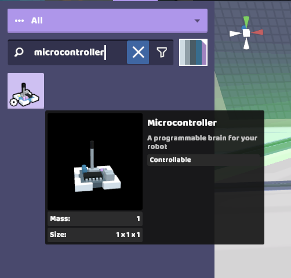Open the color palette swatch

193,52
